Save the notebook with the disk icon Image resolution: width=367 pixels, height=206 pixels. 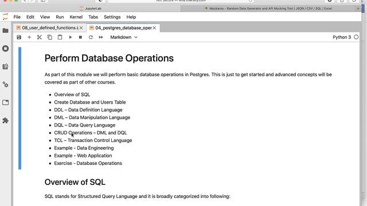click(x=19, y=37)
